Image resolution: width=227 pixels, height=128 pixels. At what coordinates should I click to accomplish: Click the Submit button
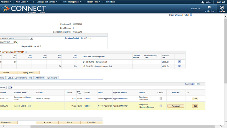8,73
